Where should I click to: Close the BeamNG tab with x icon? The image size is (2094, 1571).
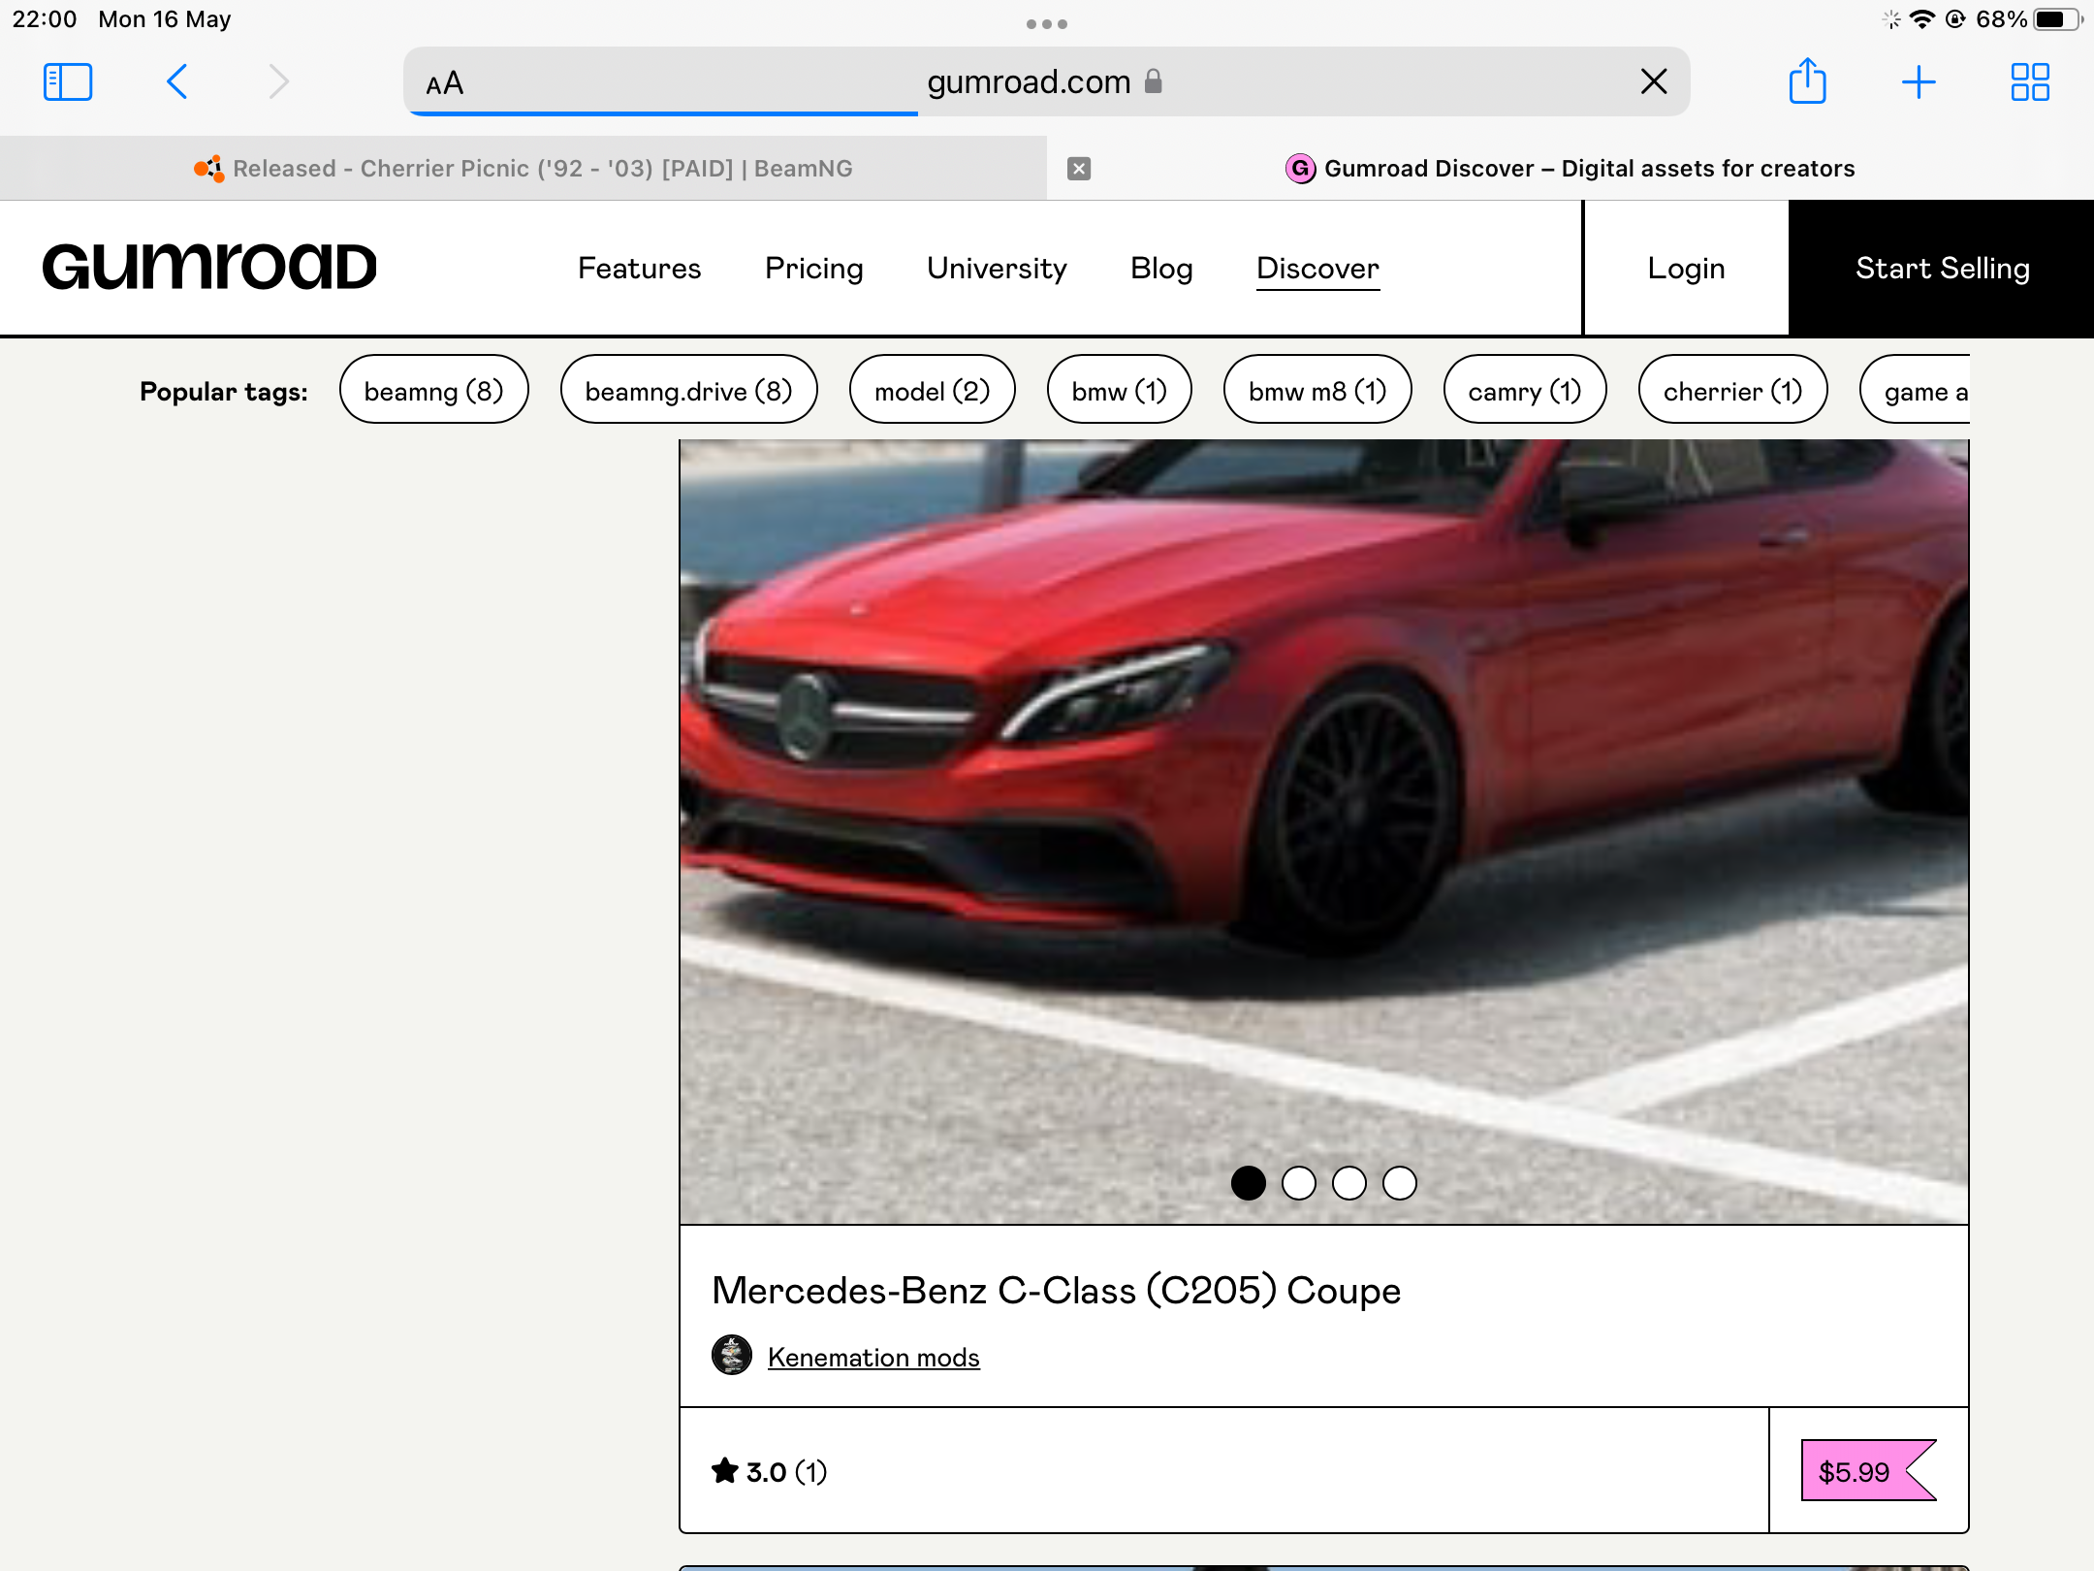(x=1079, y=169)
